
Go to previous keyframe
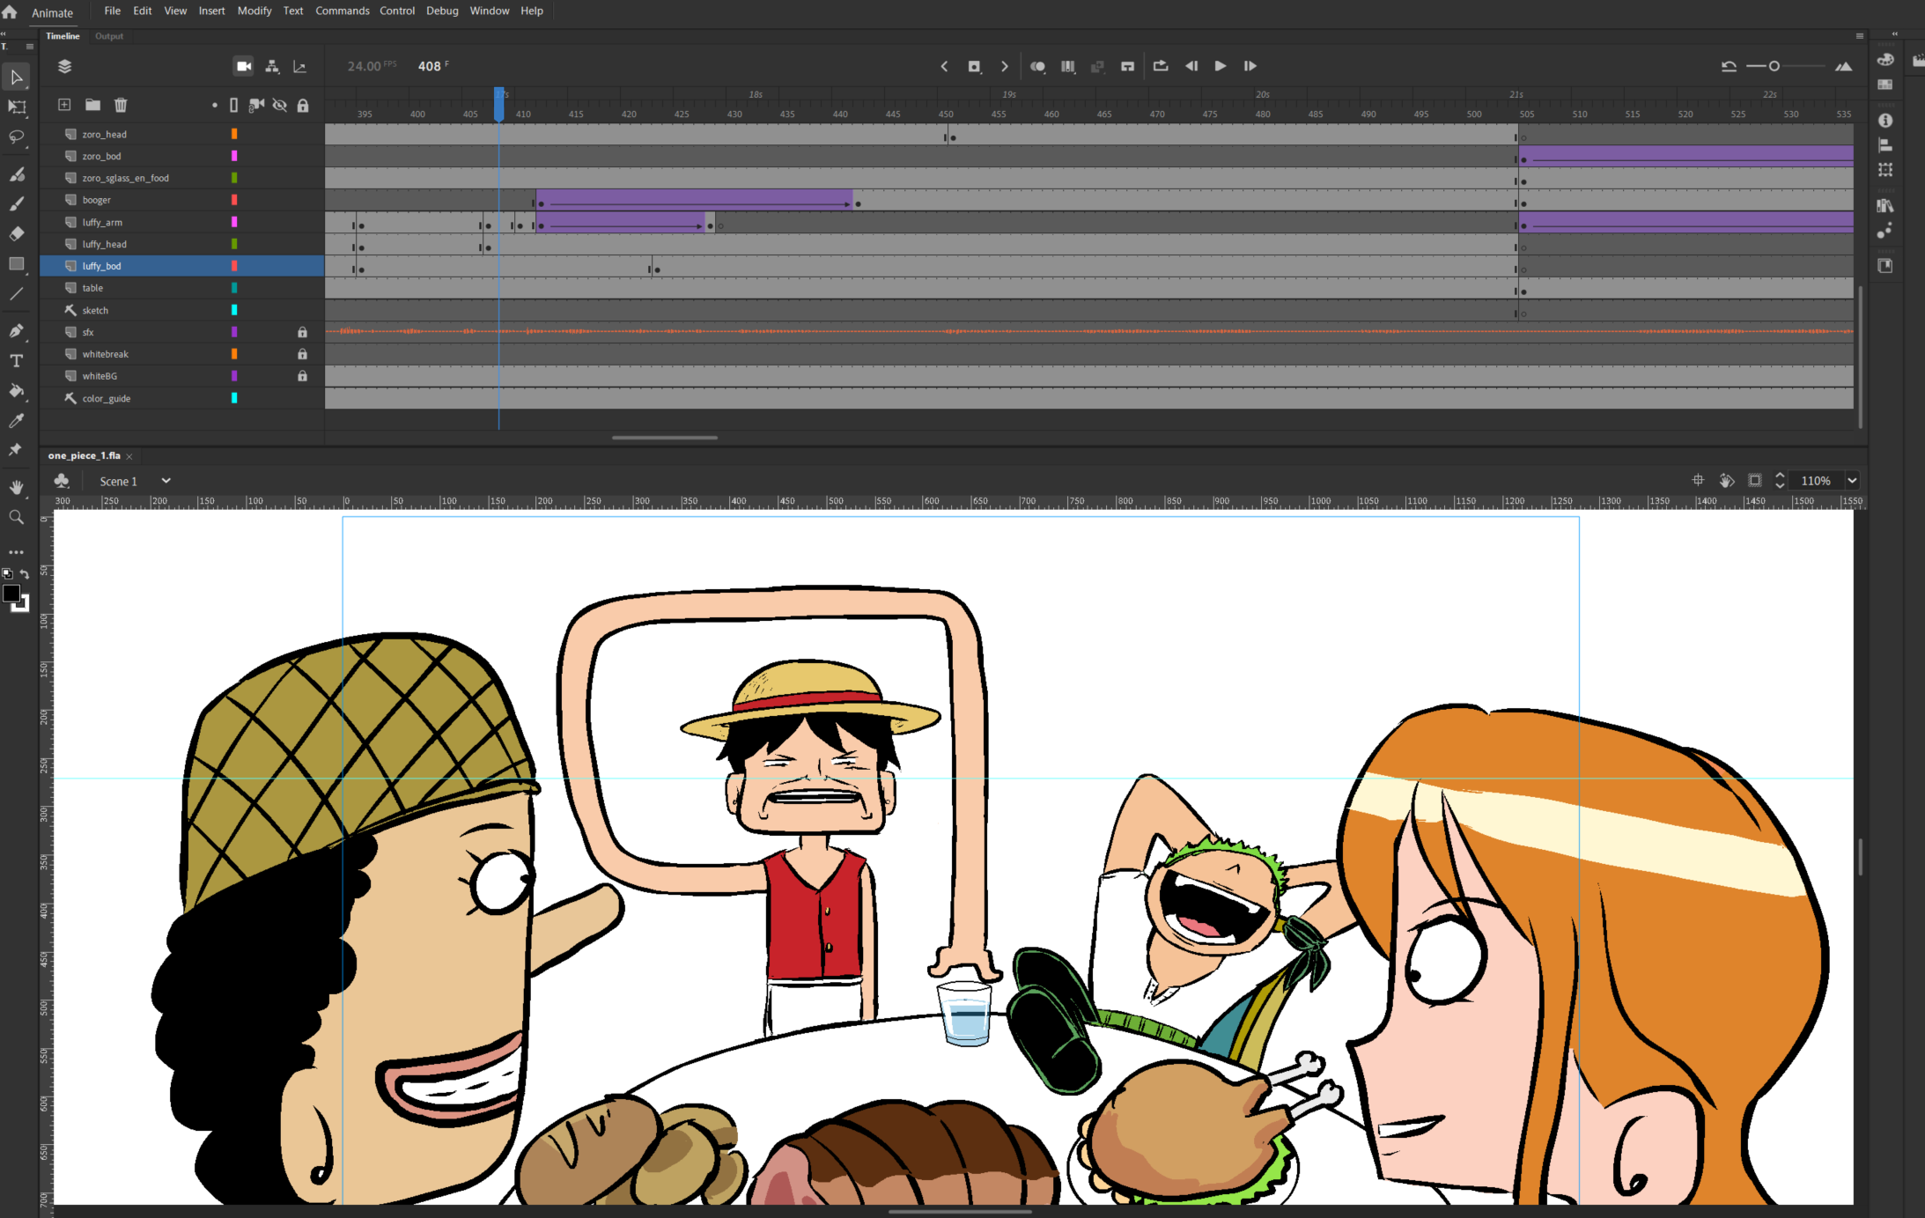coord(944,66)
